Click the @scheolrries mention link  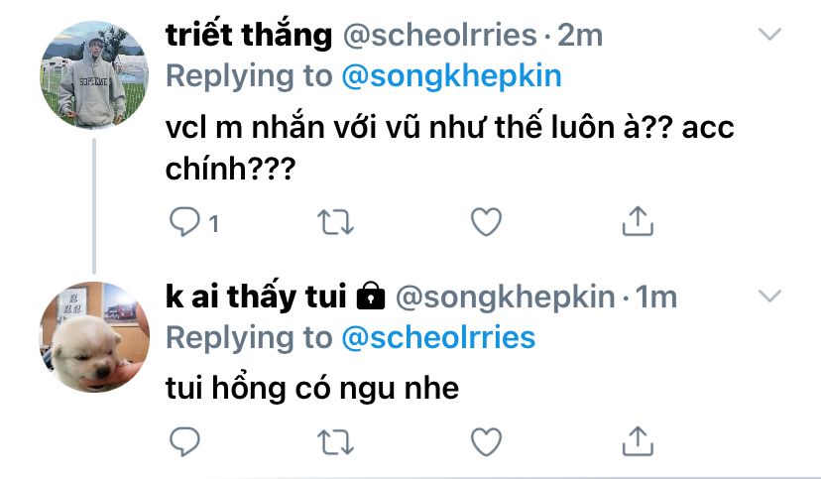coord(439,338)
